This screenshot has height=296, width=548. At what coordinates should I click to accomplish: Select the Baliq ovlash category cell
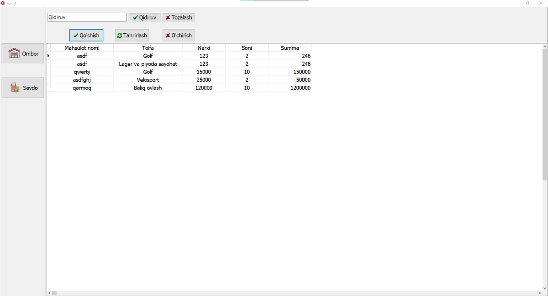(148, 88)
